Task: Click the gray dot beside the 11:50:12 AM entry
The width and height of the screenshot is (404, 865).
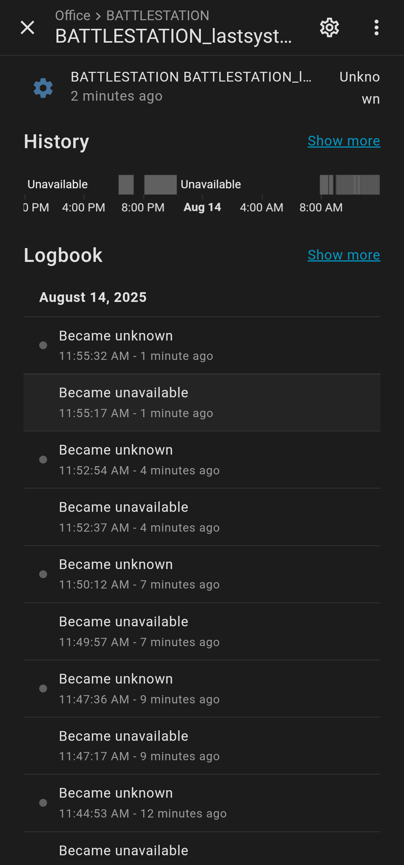Action: (43, 574)
